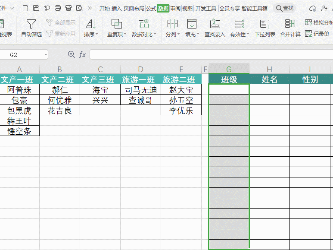This screenshot has height=250, width=333.
Task: Click the formula bar input field
Action: (x=212, y=54)
